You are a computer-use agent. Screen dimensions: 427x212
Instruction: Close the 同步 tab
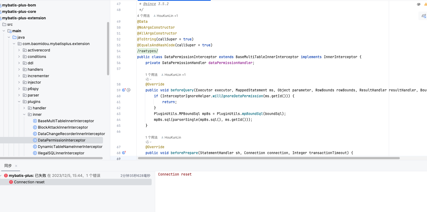(x=16, y=166)
